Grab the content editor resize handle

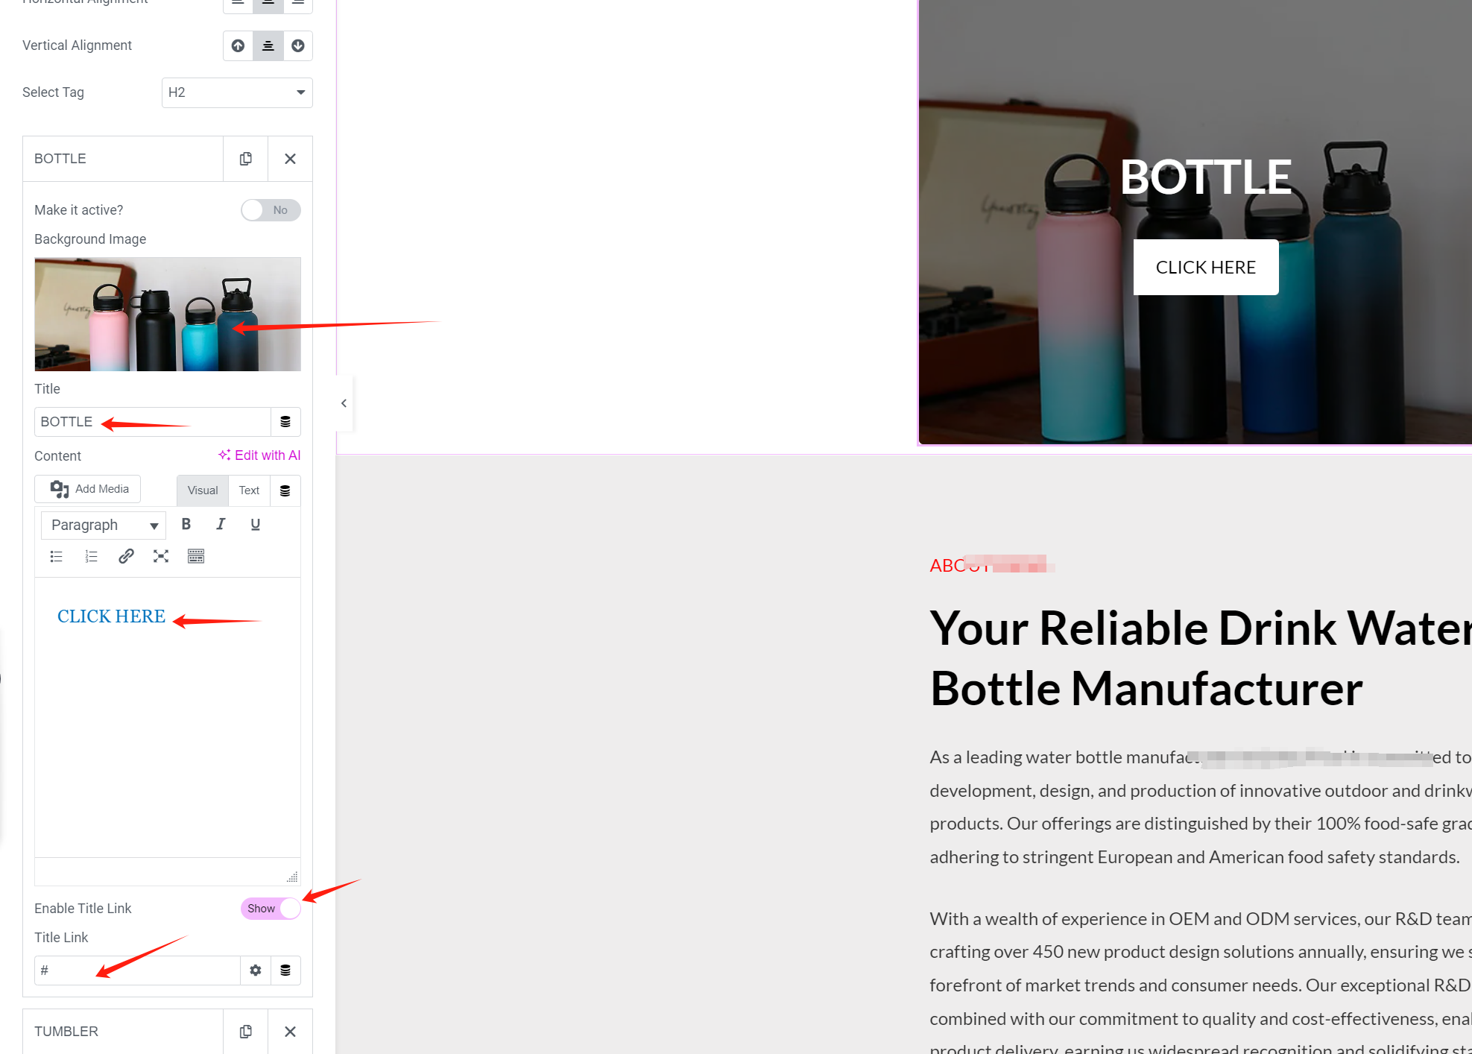[x=292, y=877]
